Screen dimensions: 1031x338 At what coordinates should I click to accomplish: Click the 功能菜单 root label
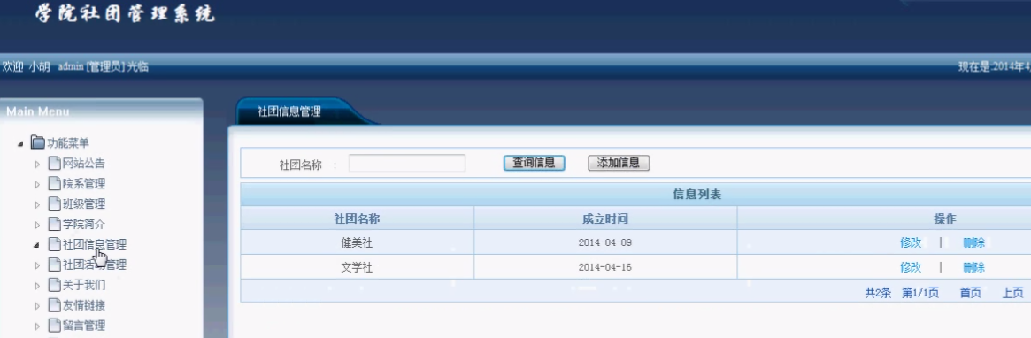point(68,143)
